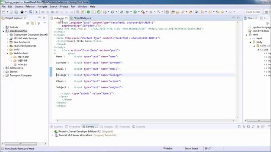The height and width of the screenshot is (152, 271).
Task: Click the Open Perspective icon beside Quick Access
Action: pyautogui.click(x=266, y=12)
